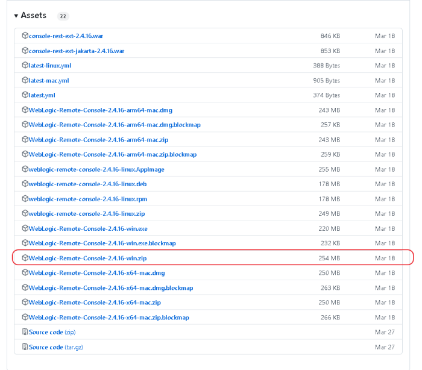Click package icon beside x64-mac.dmg.blockmap
The width and height of the screenshot is (422, 370).
click(25, 287)
